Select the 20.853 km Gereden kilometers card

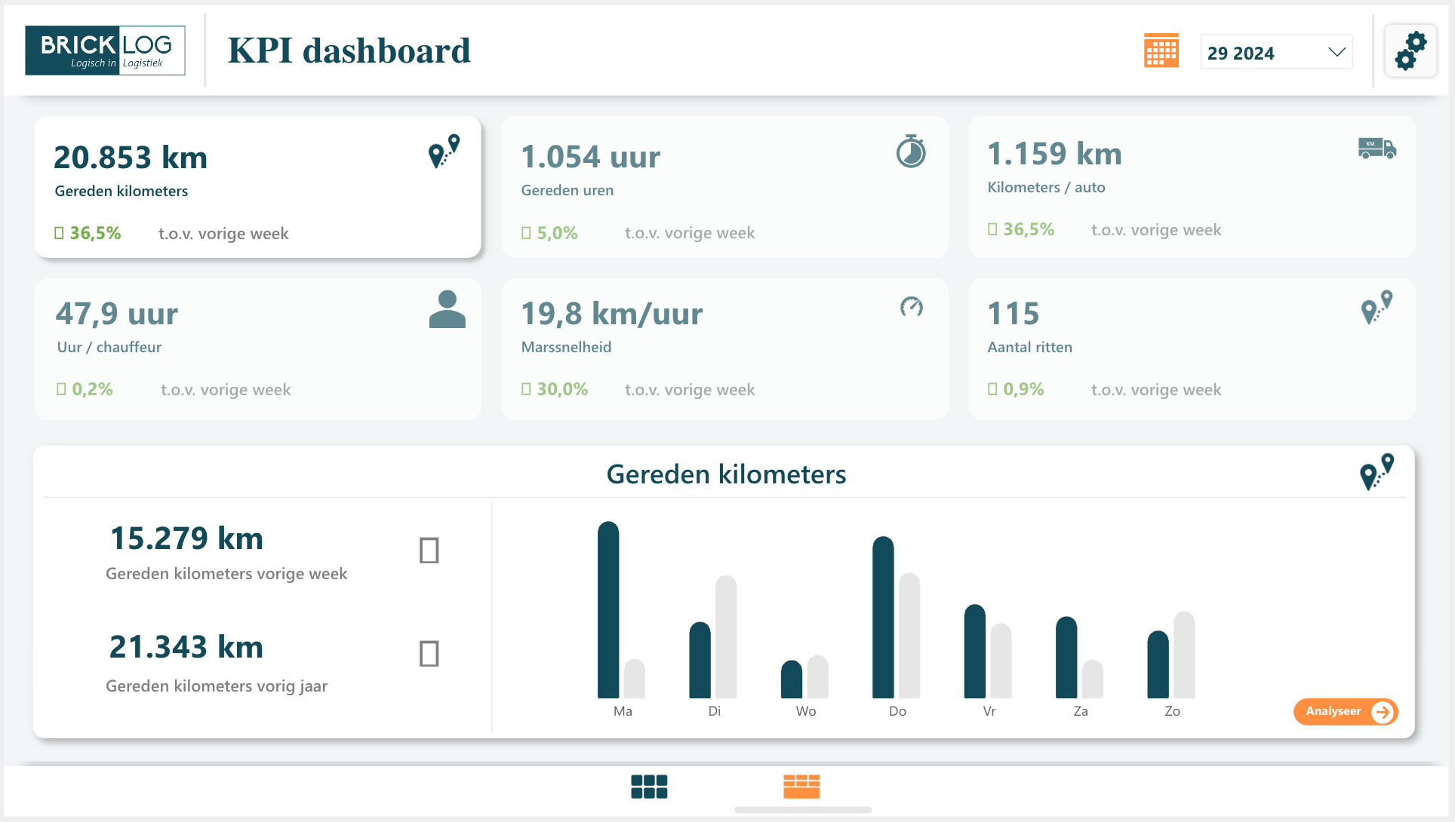pos(257,187)
